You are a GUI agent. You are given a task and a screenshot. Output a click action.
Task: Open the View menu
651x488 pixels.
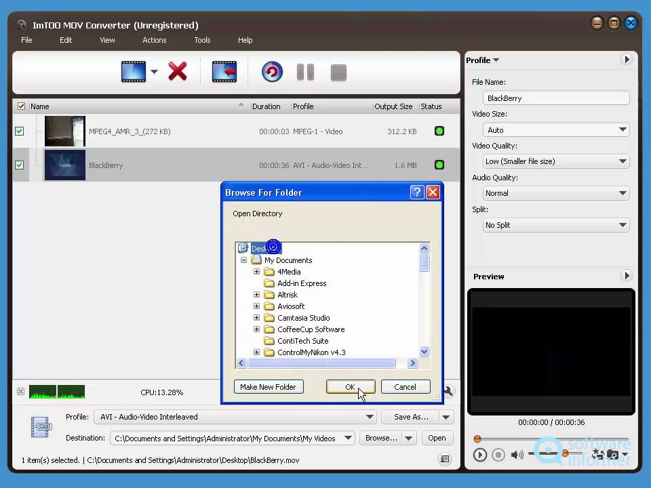107,40
